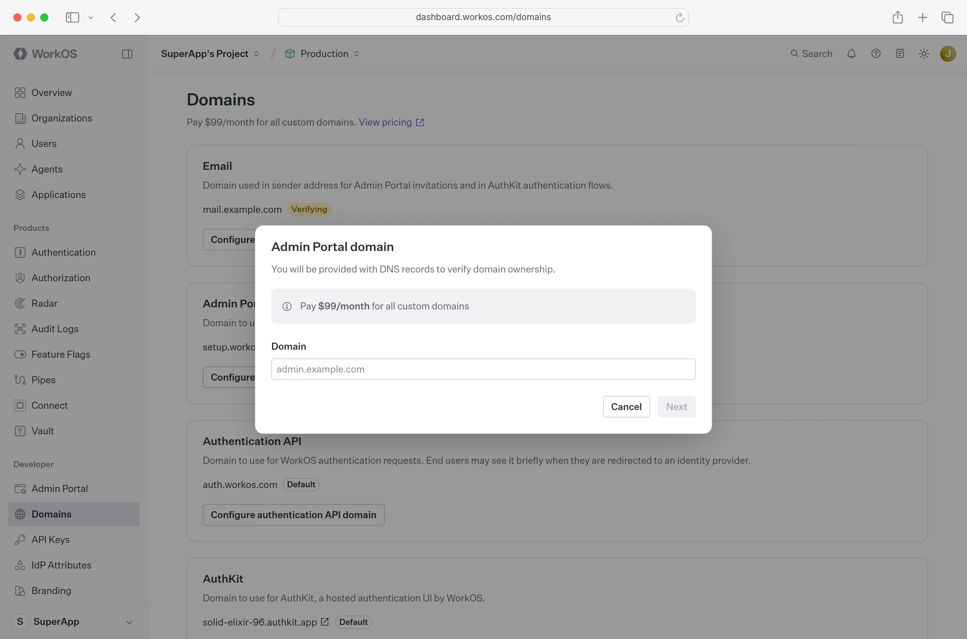Open Audit Logs in the sidebar
The width and height of the screenshot is (967, 639).
click(x=74, y=329)
